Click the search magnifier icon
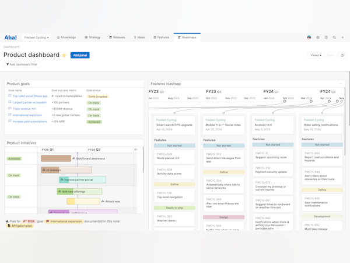The height and width of the screenshot is (263, 350). 334,37
